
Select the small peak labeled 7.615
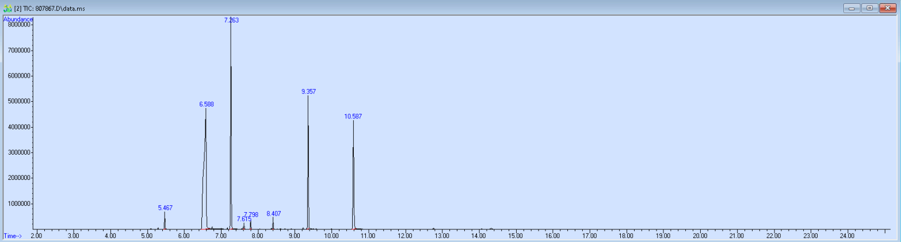tap(244, 219)
